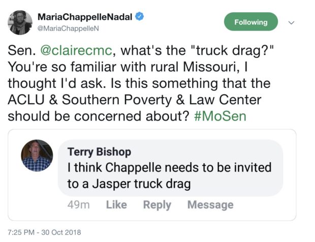Reply to Terry Bishop's comment

157,205
